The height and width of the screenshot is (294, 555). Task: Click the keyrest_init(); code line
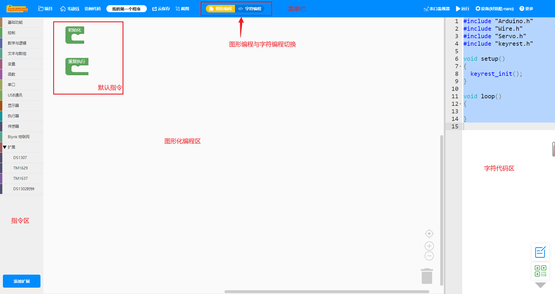496,74
